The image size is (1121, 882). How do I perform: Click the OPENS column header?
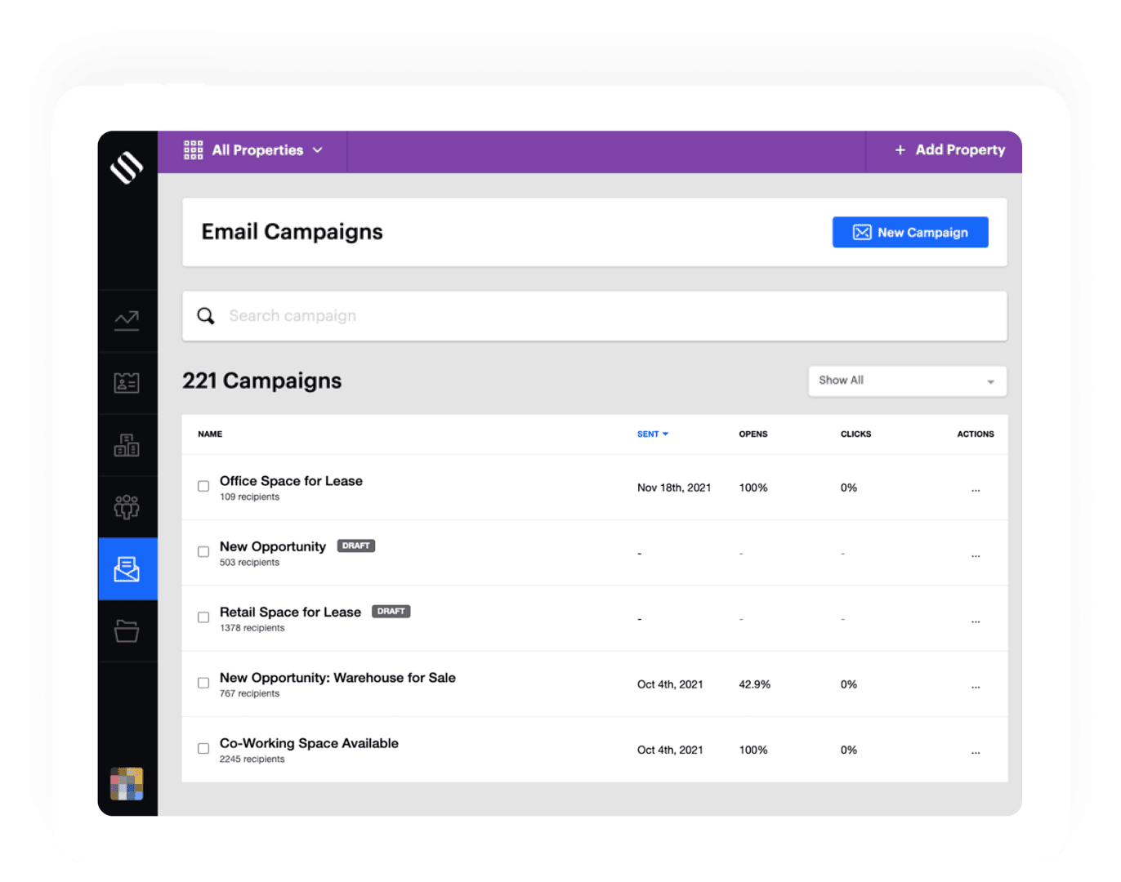(753, 434)
